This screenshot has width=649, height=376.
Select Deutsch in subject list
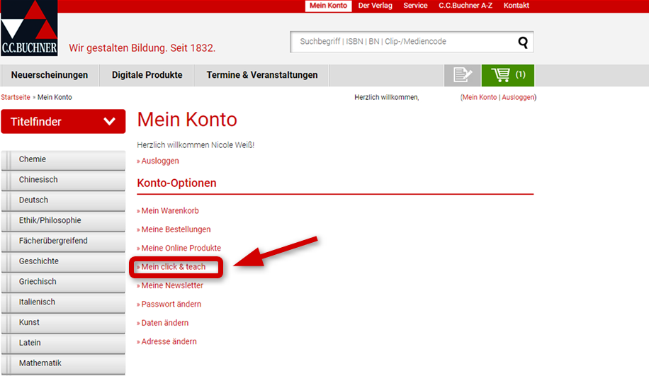click(x=63, y=200)
